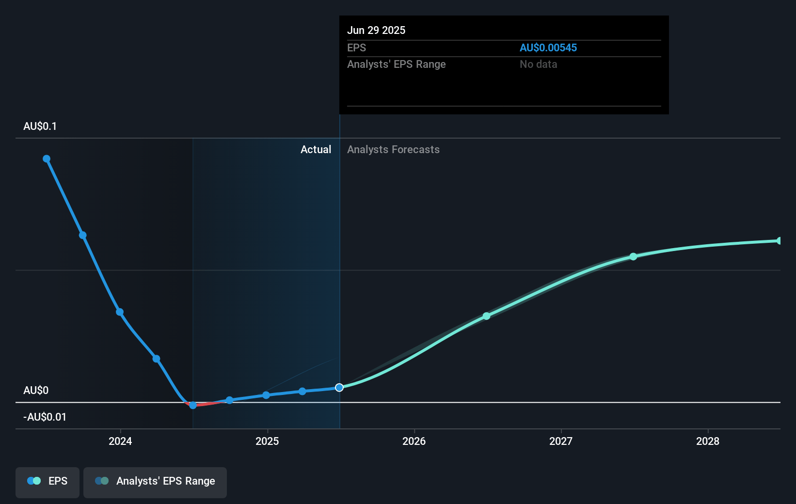796x504 pixels.
Task: Click the Actual section label
Action: (x=316, y=150)
